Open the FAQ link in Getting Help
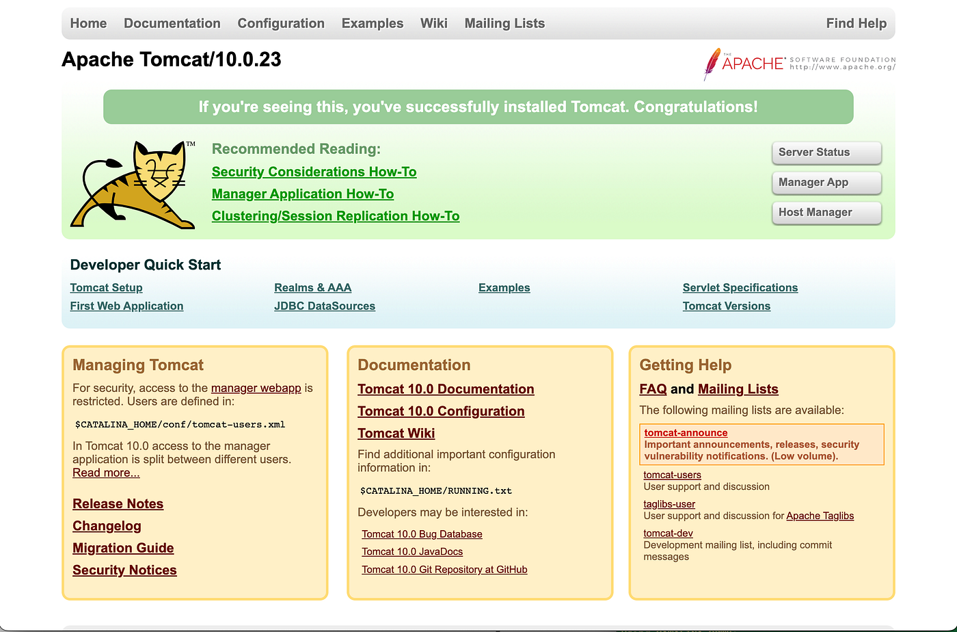 click(x=653, y=389)
